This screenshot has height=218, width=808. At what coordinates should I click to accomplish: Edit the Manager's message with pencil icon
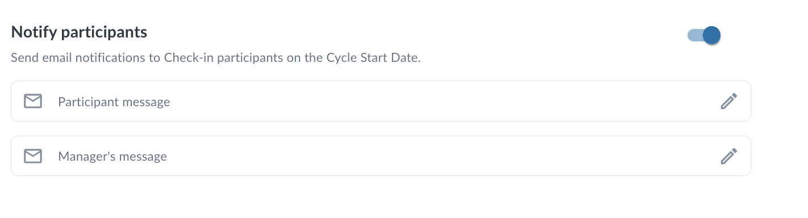coord(729,156)
